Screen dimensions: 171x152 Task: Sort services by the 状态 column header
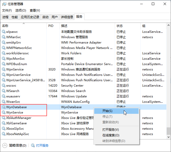click(128, 26)
